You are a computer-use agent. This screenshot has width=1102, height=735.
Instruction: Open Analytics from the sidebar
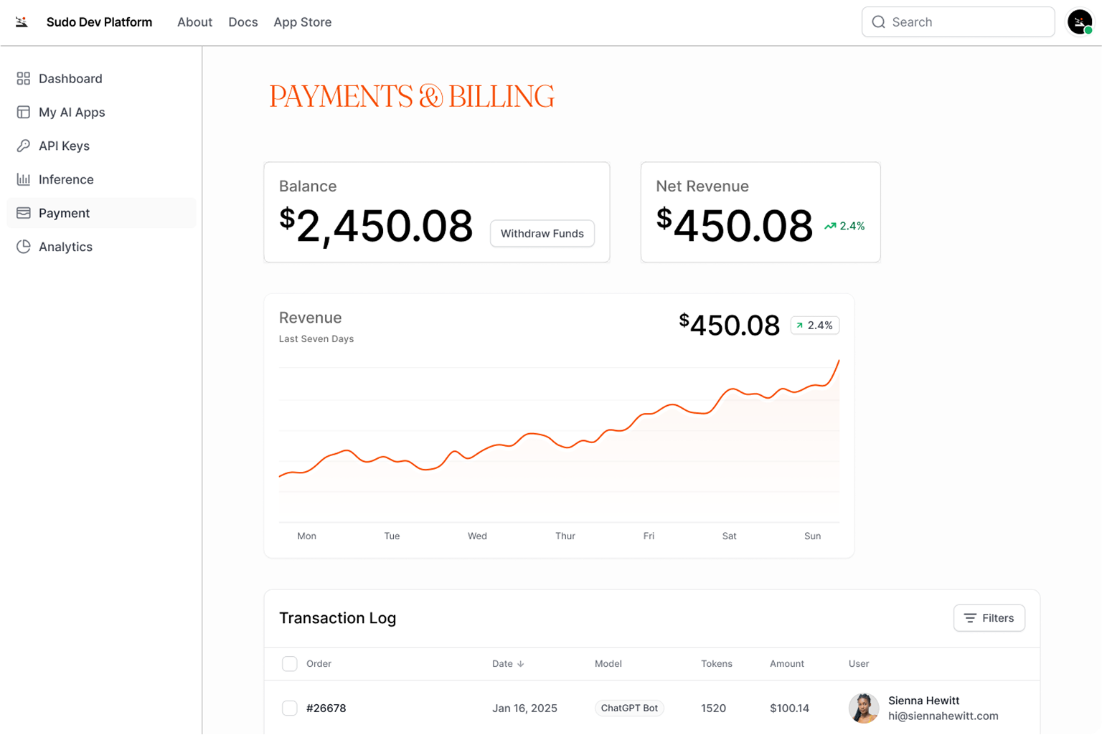click(x=101, y=247)
